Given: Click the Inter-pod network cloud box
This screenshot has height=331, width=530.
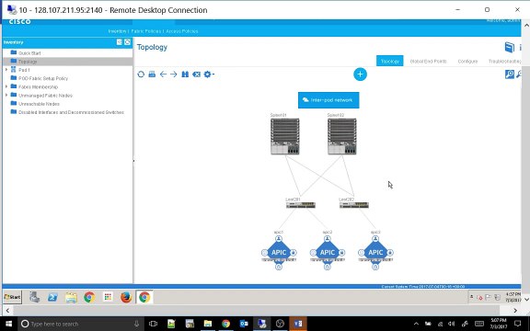Looking at the screenshot, I should click(328, 100).
